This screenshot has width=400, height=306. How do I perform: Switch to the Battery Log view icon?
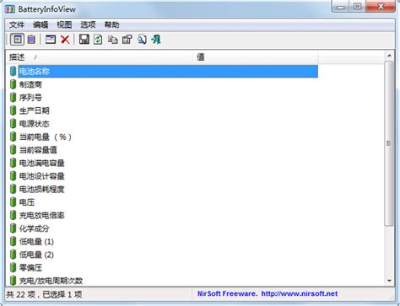click(31, 40)
